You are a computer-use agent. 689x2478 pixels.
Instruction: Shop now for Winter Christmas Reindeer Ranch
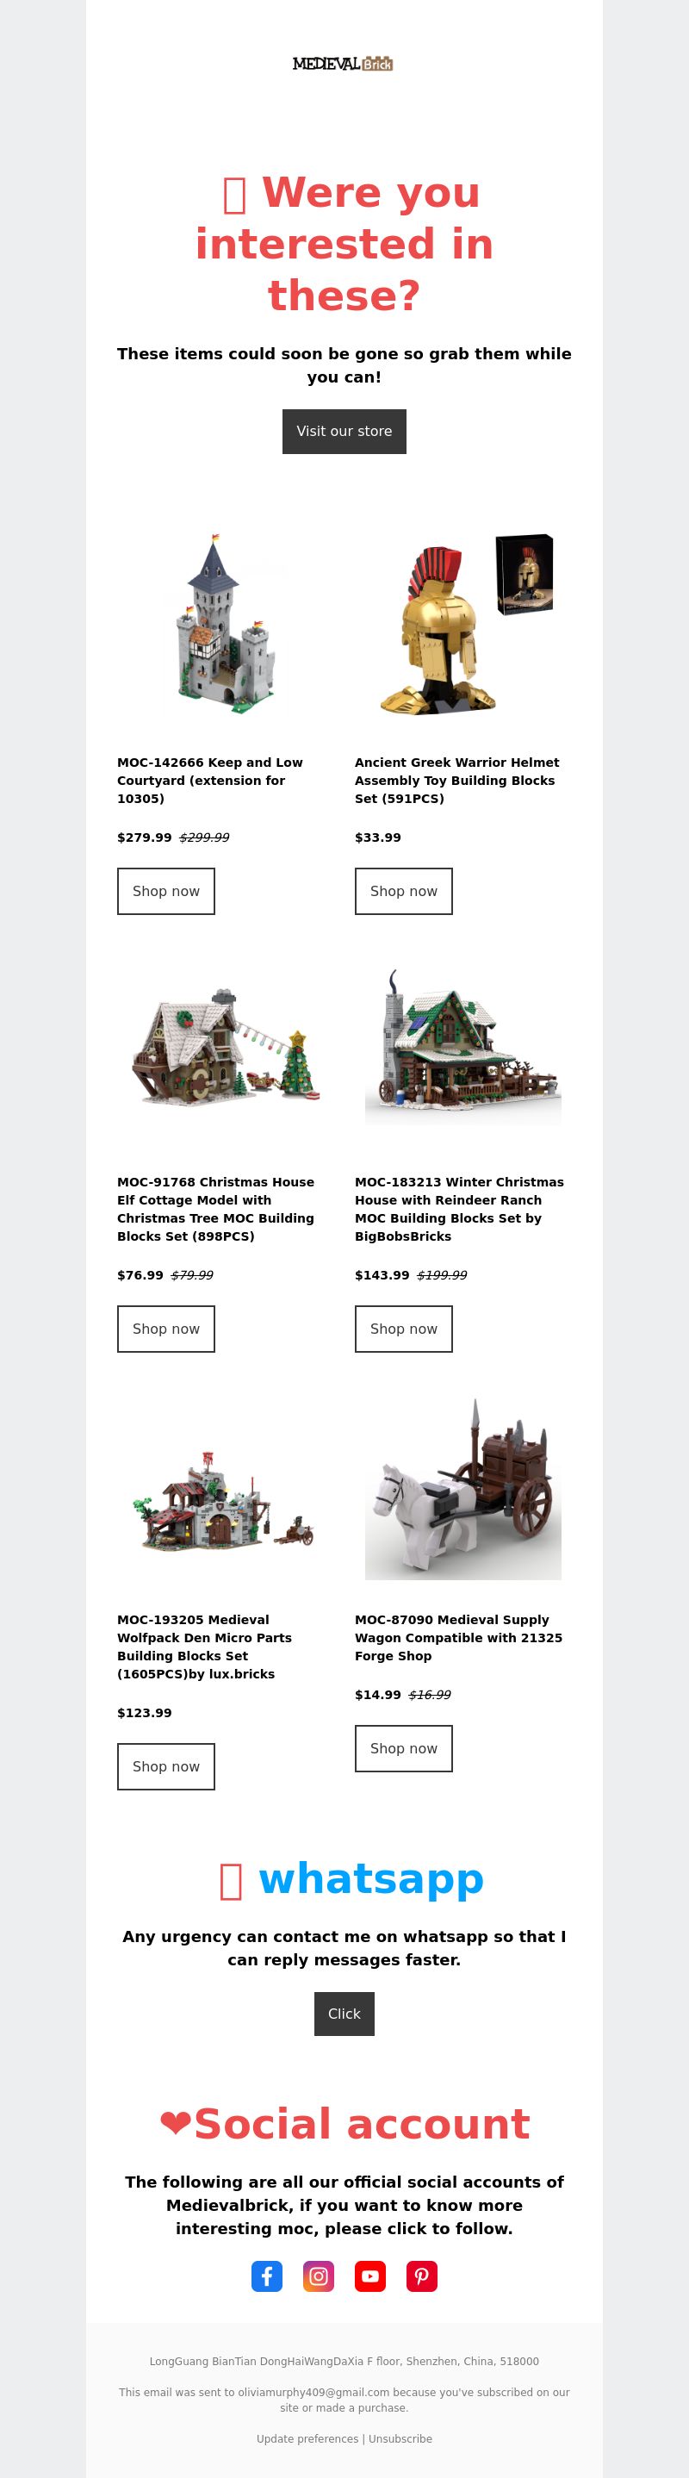[x=404, y=1329]
